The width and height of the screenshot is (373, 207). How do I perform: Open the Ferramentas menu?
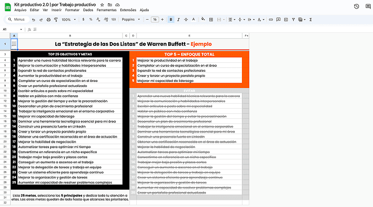[106, 10]
